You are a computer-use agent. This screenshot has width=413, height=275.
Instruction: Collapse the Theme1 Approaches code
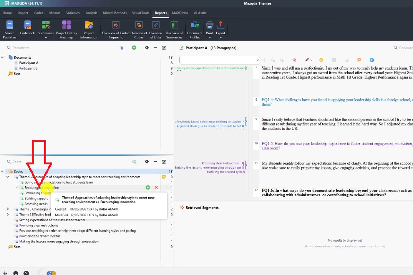coord(8,177)
